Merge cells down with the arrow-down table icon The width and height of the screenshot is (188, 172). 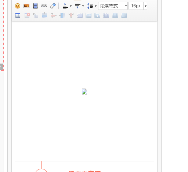pyautogui.click(x=97, y=15)
